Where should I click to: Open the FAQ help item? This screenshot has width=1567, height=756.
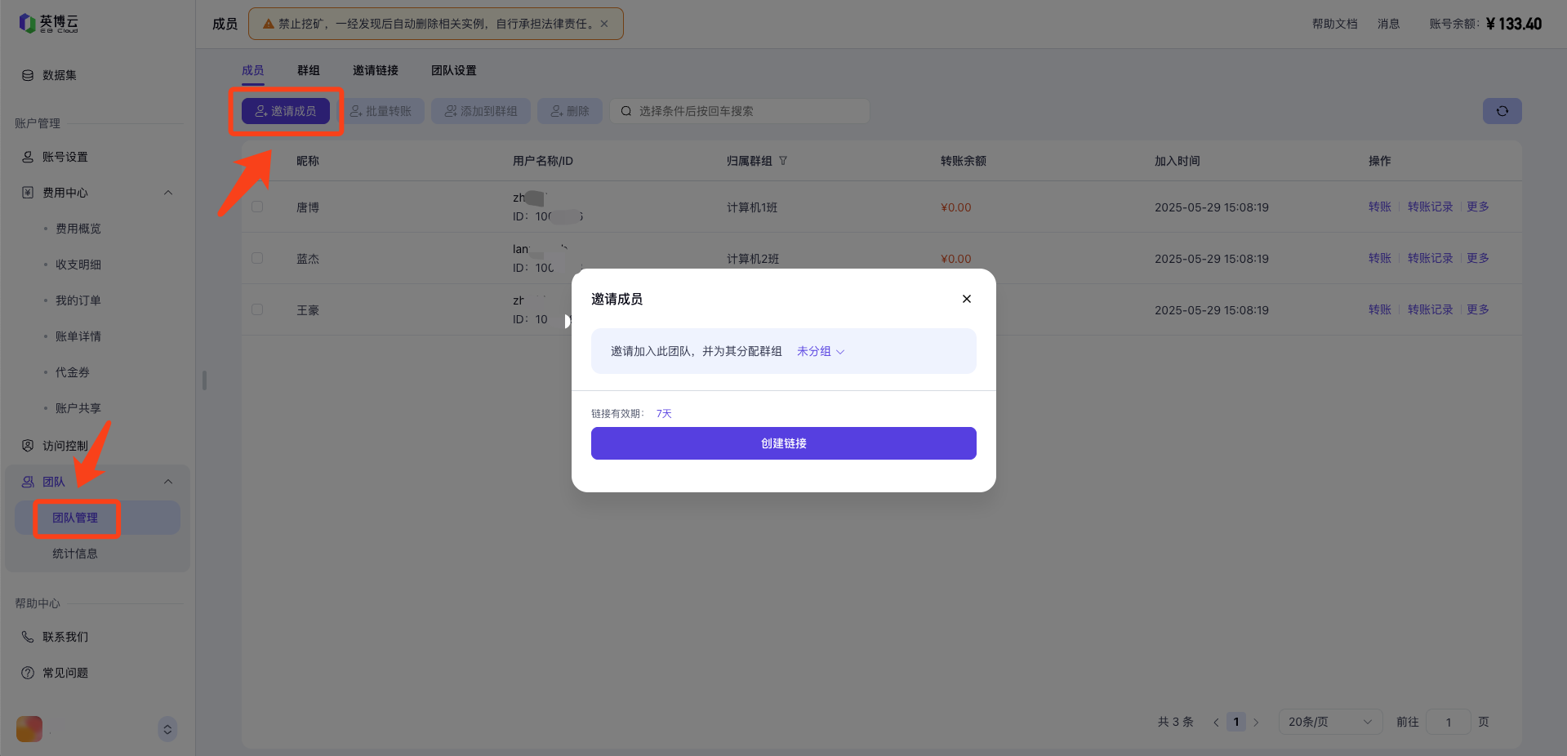click(65, 673)
